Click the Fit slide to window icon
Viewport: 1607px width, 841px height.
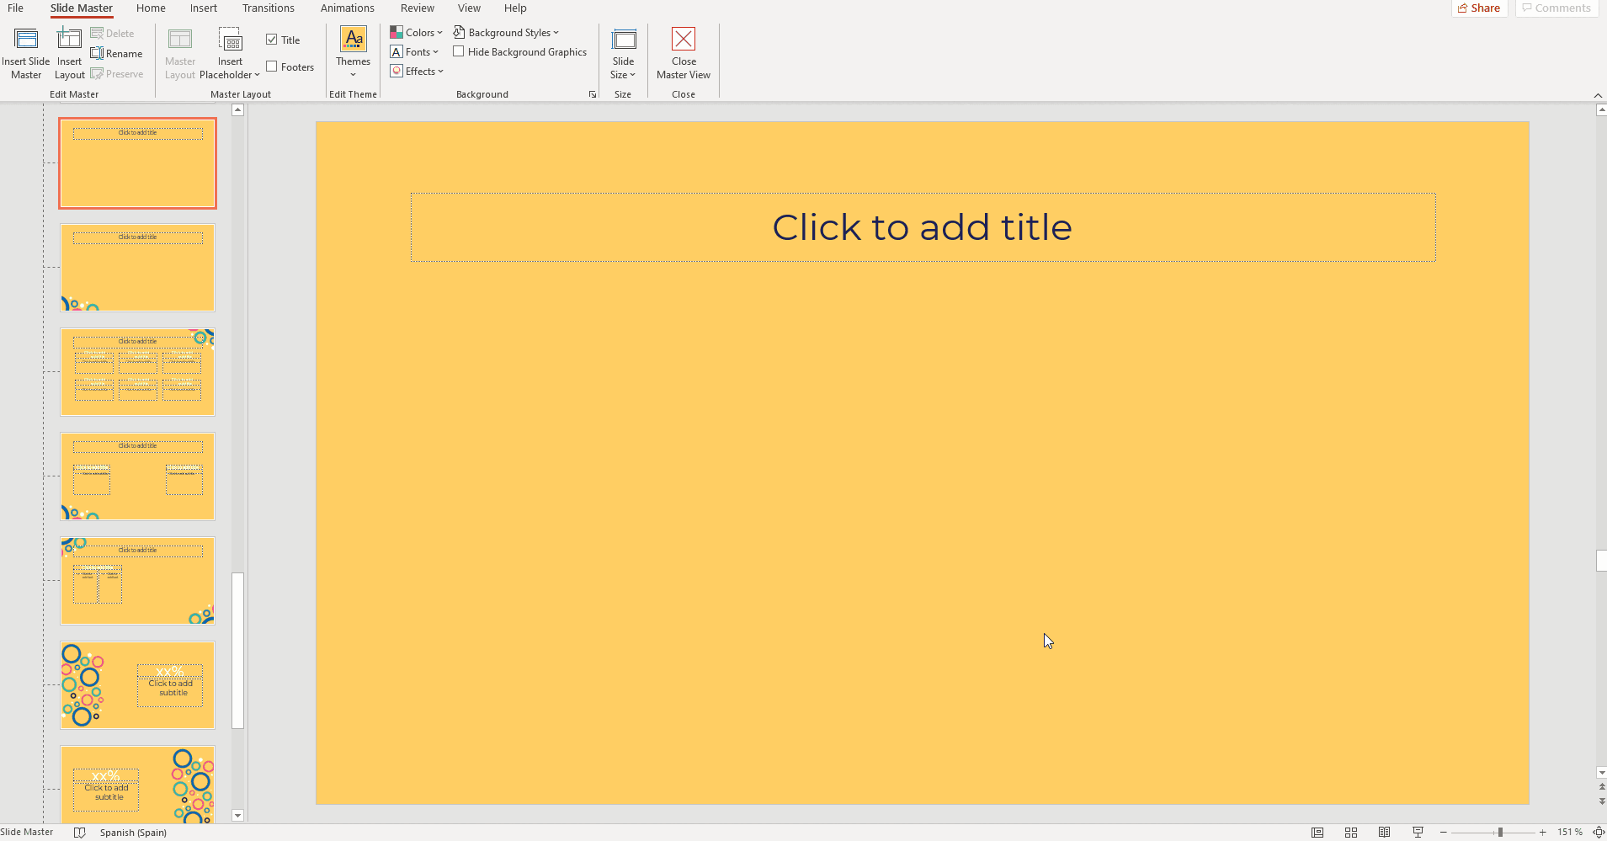click(x=1598, y=832)
